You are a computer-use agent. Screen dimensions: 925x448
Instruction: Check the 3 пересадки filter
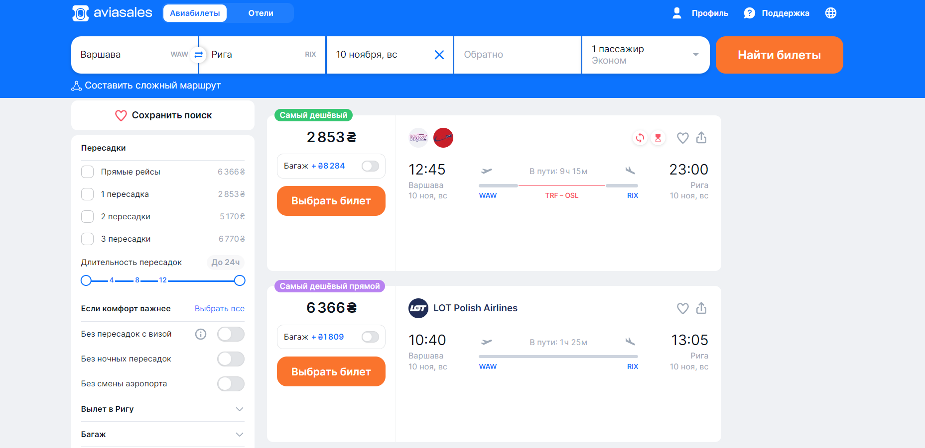coord(87,239)
